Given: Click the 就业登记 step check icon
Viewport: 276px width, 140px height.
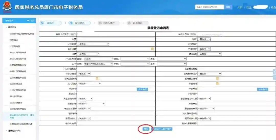Looking at the screenshot, I should click(71, 23).
